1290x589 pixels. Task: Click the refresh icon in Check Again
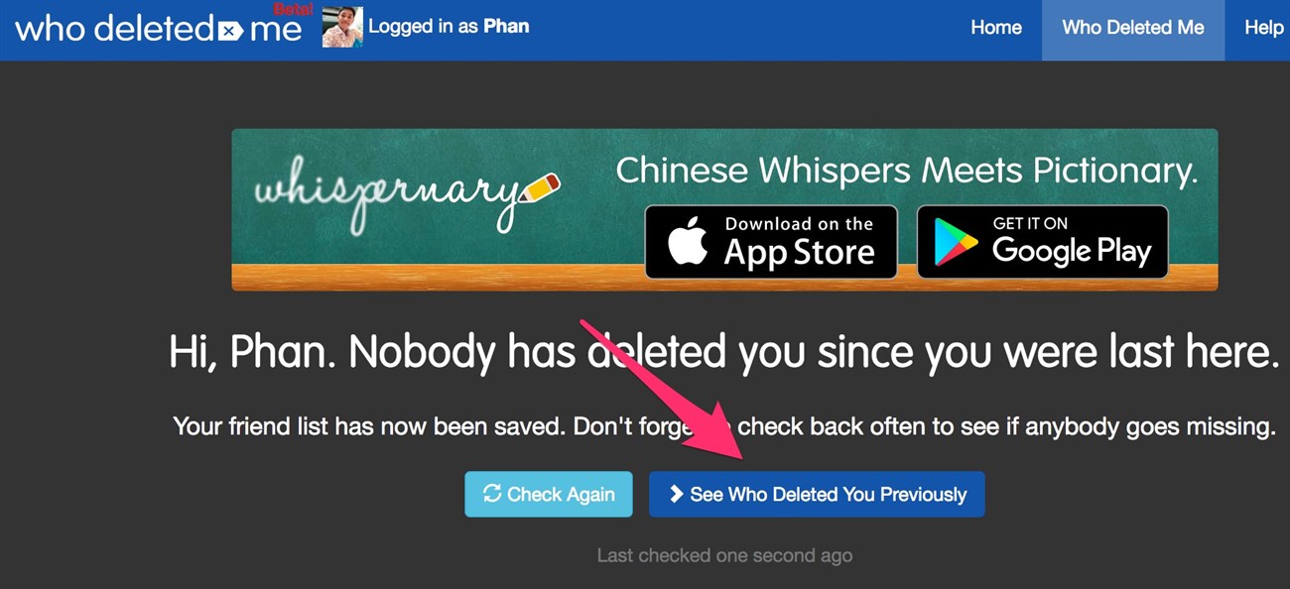491,494
